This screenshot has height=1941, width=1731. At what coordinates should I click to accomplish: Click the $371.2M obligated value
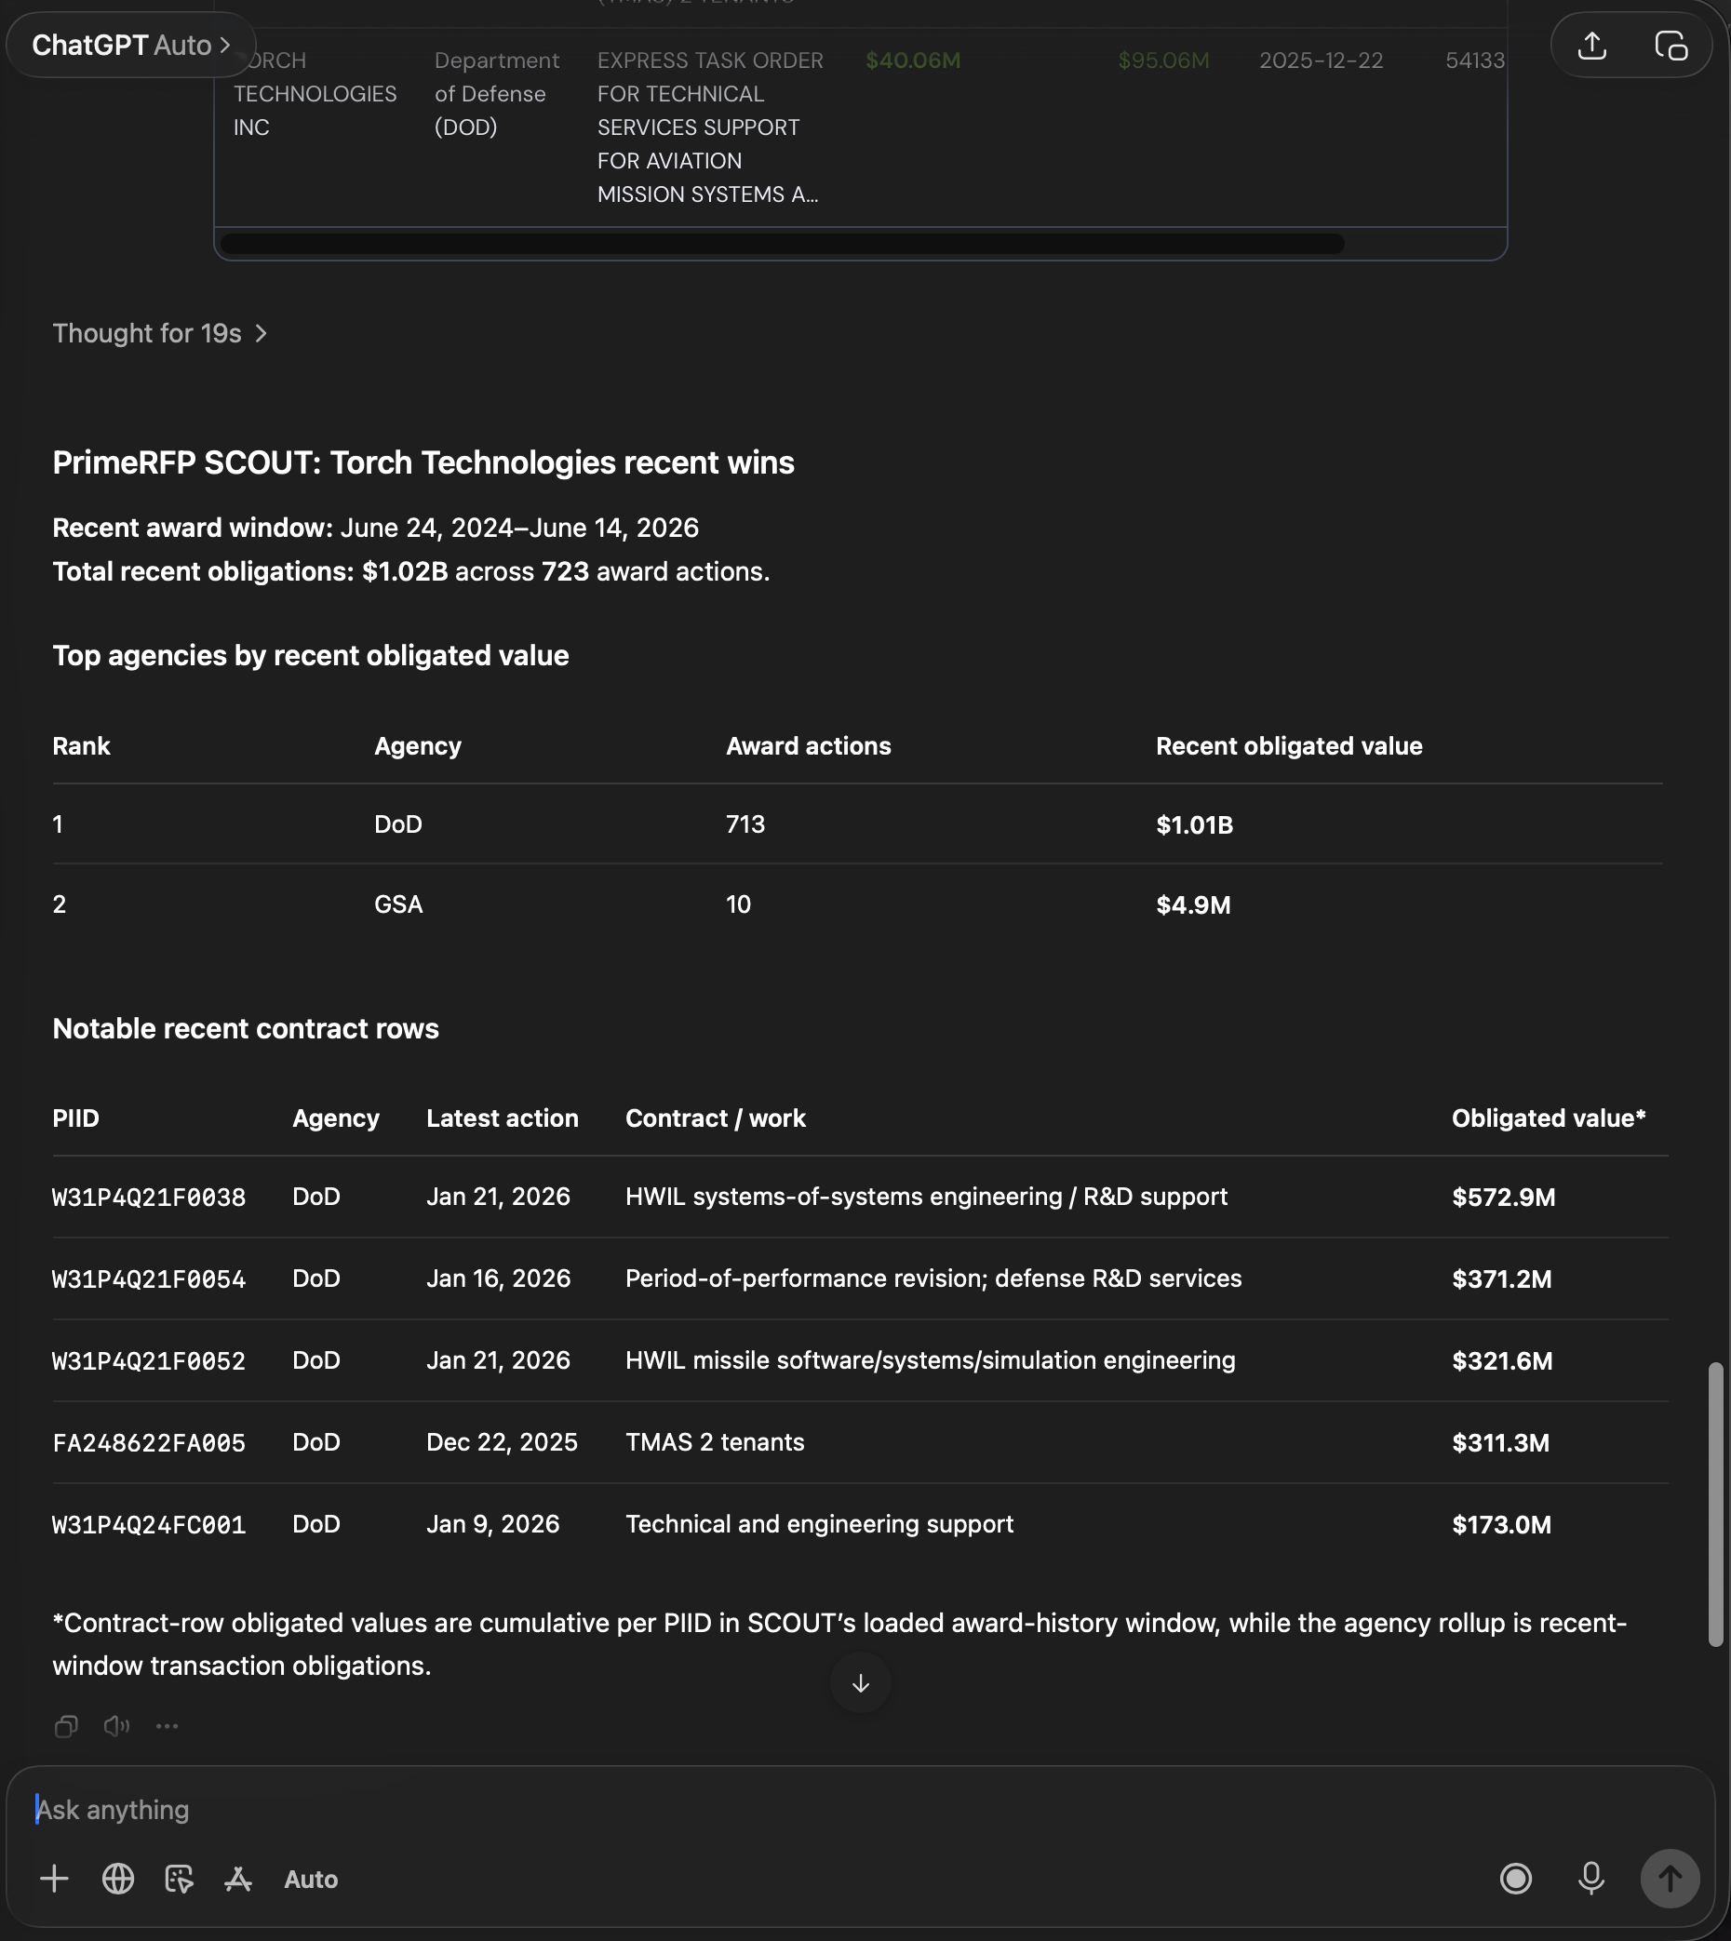(x=1502, y=1278)
